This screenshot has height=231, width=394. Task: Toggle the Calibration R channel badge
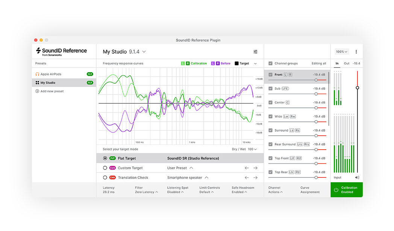pyautogui.click(x=188, y=63)
